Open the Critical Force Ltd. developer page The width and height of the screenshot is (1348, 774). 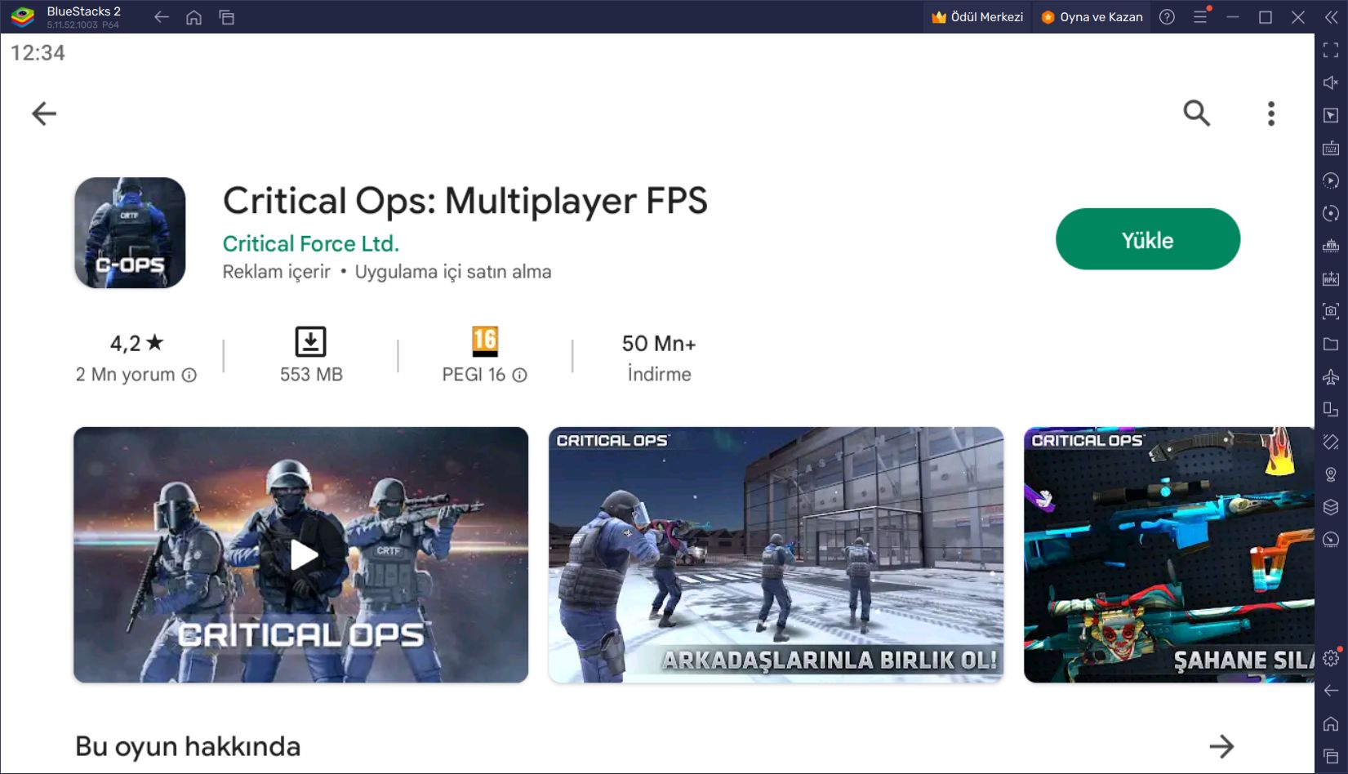tap(310, 243)
